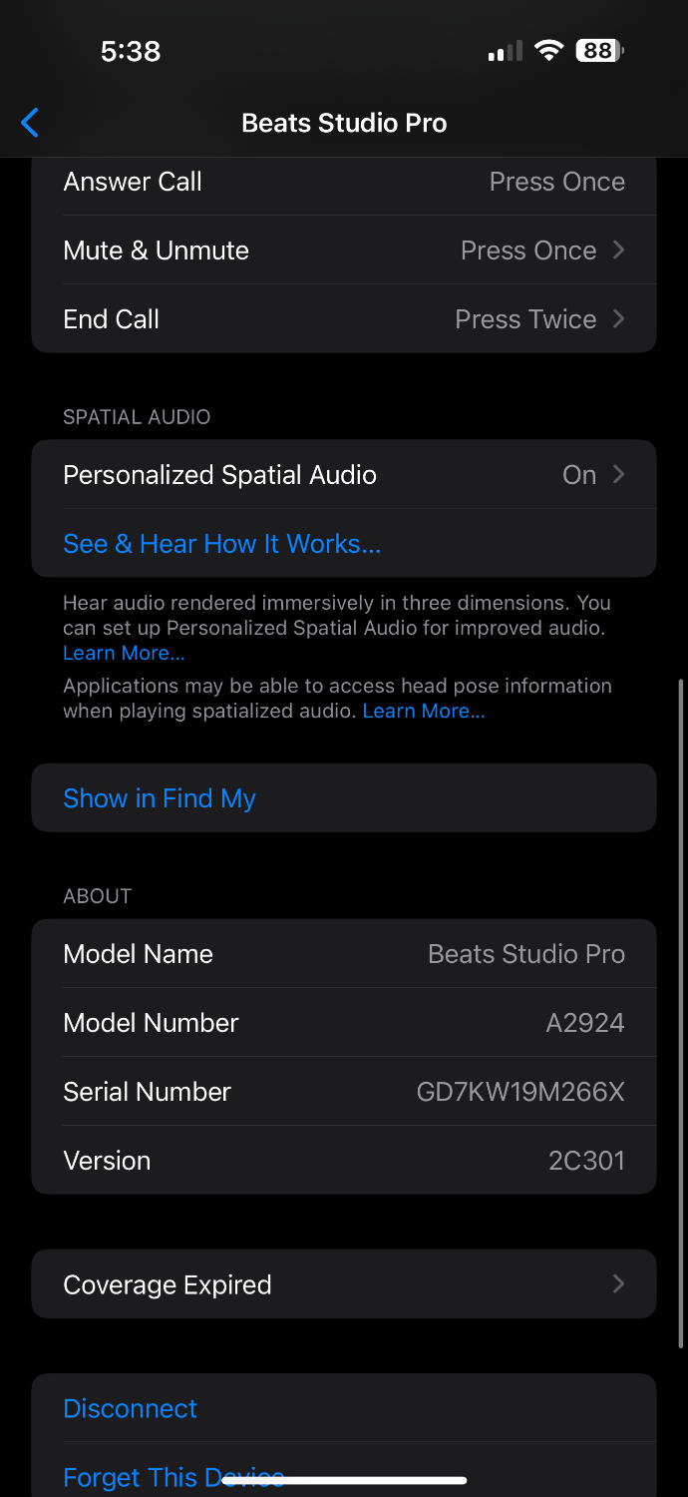Open Mute & Unmute chevron
The height and width of the screenshot is (1497, 688).
tap(618, 249)
